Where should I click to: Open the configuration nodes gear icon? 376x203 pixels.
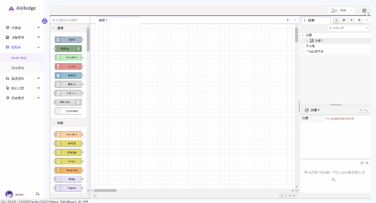click(x=359, y=20)
